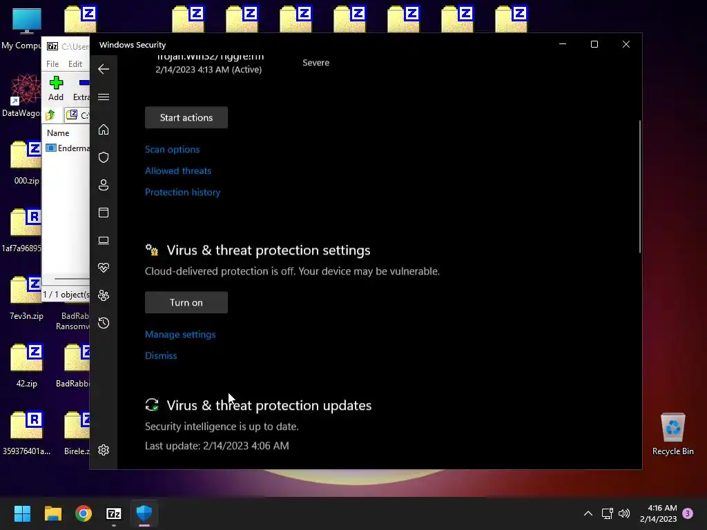Click Extract button in 7-Zip toolbar

coord(81,89)
